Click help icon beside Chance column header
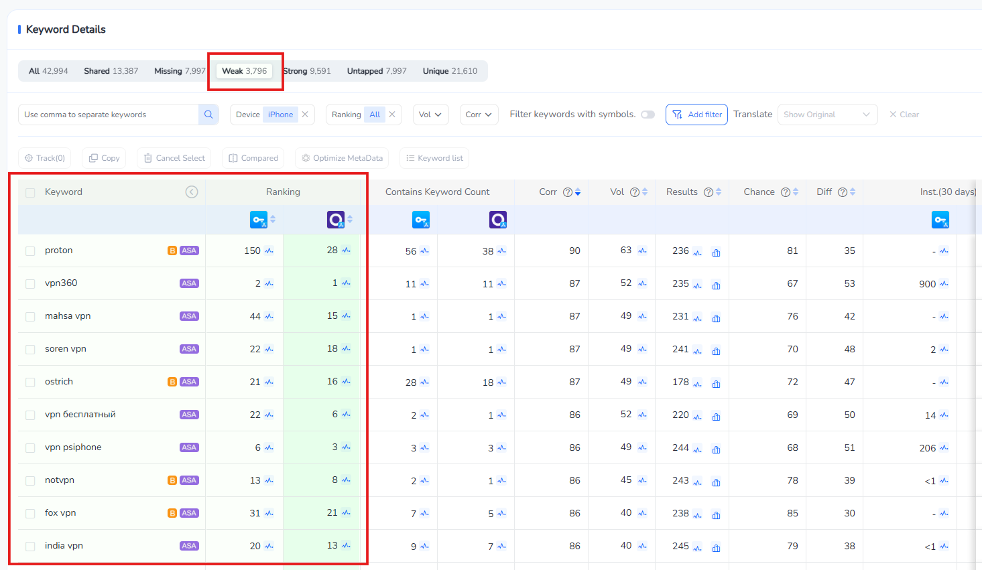The width and height of the screenshot is (982, 570). (x=786, y=192)
